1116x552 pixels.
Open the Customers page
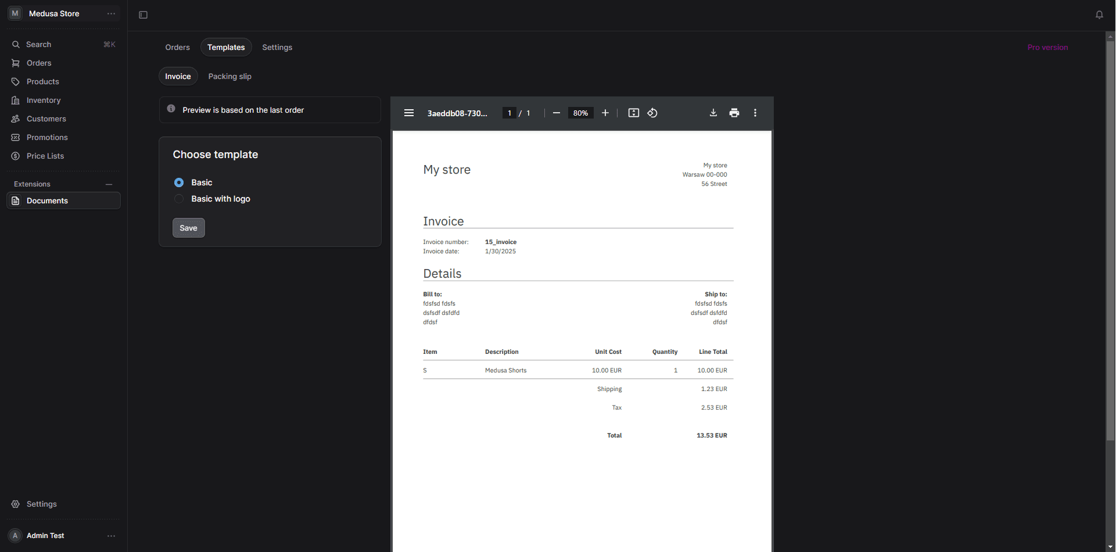coord(46,119)
